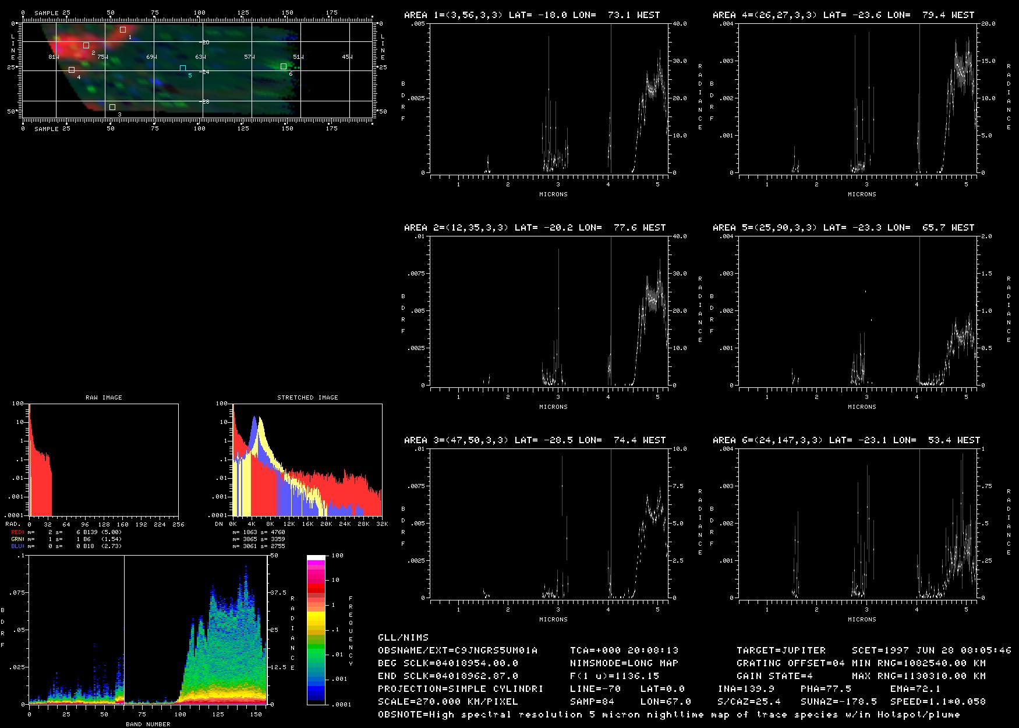
Task: Click the OBSNOTE description line
Action: pos(668,715)
